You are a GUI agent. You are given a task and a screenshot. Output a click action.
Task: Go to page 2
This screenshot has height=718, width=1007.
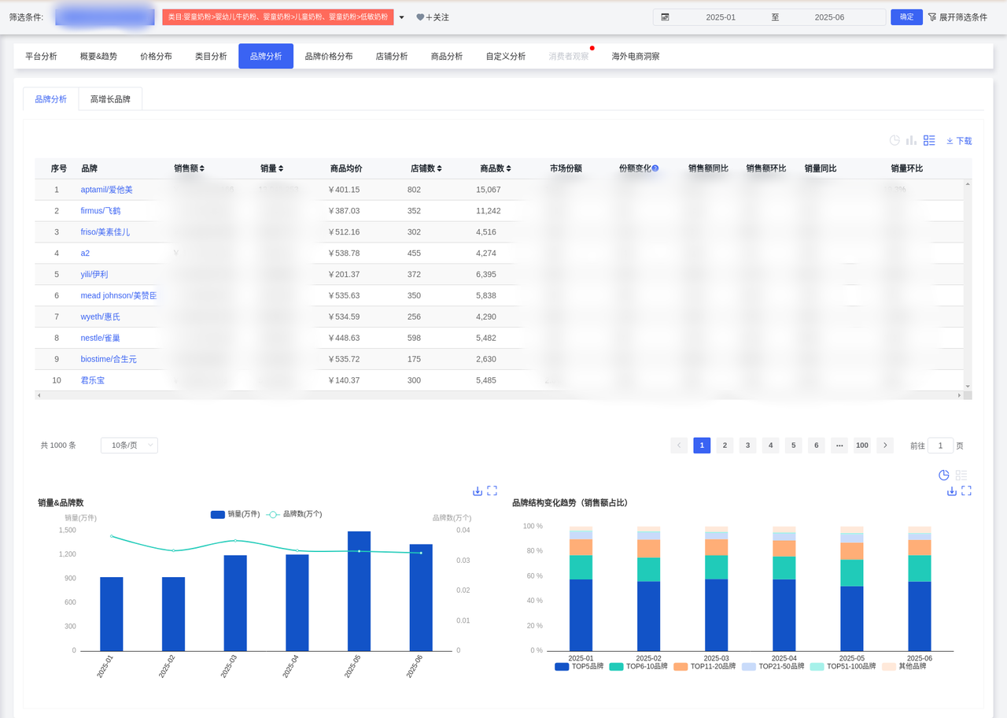click(x=725, y=446)
